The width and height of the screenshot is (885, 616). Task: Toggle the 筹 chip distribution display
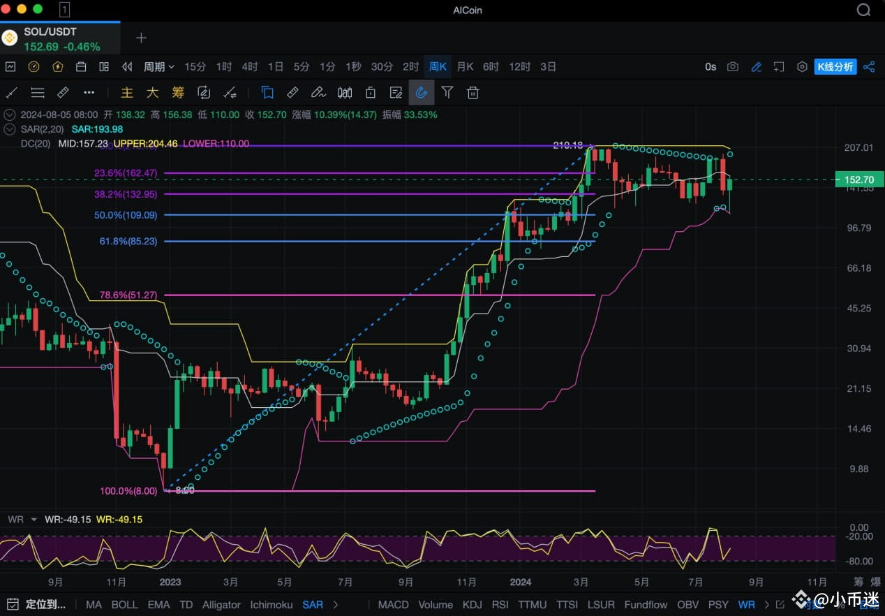point(178,92)
